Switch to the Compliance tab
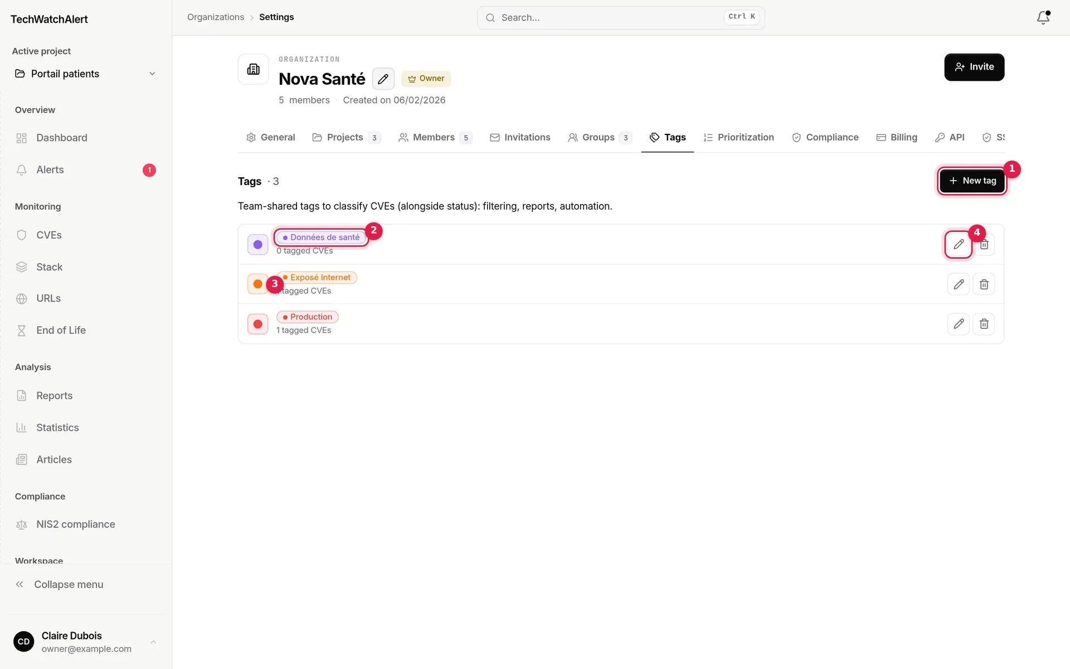Screen dimensions: 1070x669 pos(825,138)
